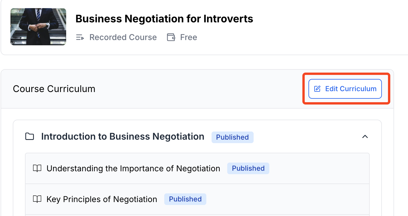The width and height of the screenshot is (408, 216).
Task: Click the pencil icon in Edit Curriculum
Action: pos(317,89)
